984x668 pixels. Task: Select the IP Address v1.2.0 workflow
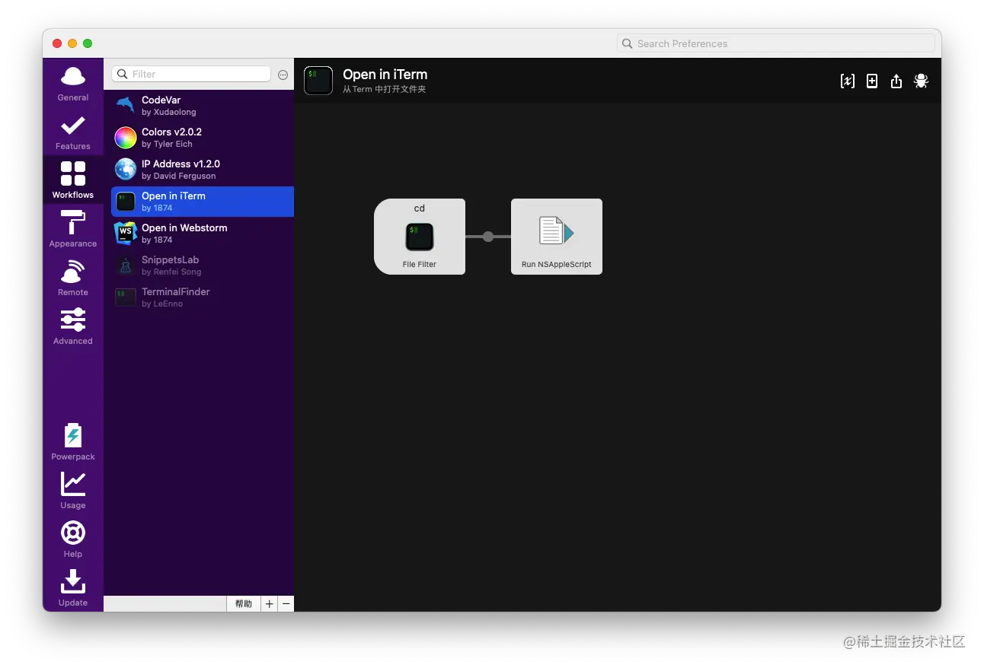(x=203, y=170)
